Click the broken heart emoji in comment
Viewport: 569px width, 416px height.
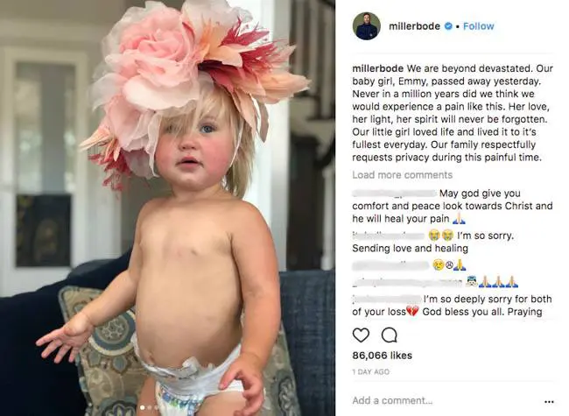(x=412, y=312)
